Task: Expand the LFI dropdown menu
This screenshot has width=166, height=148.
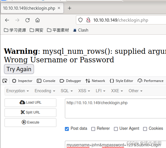Action: [101, 91]
